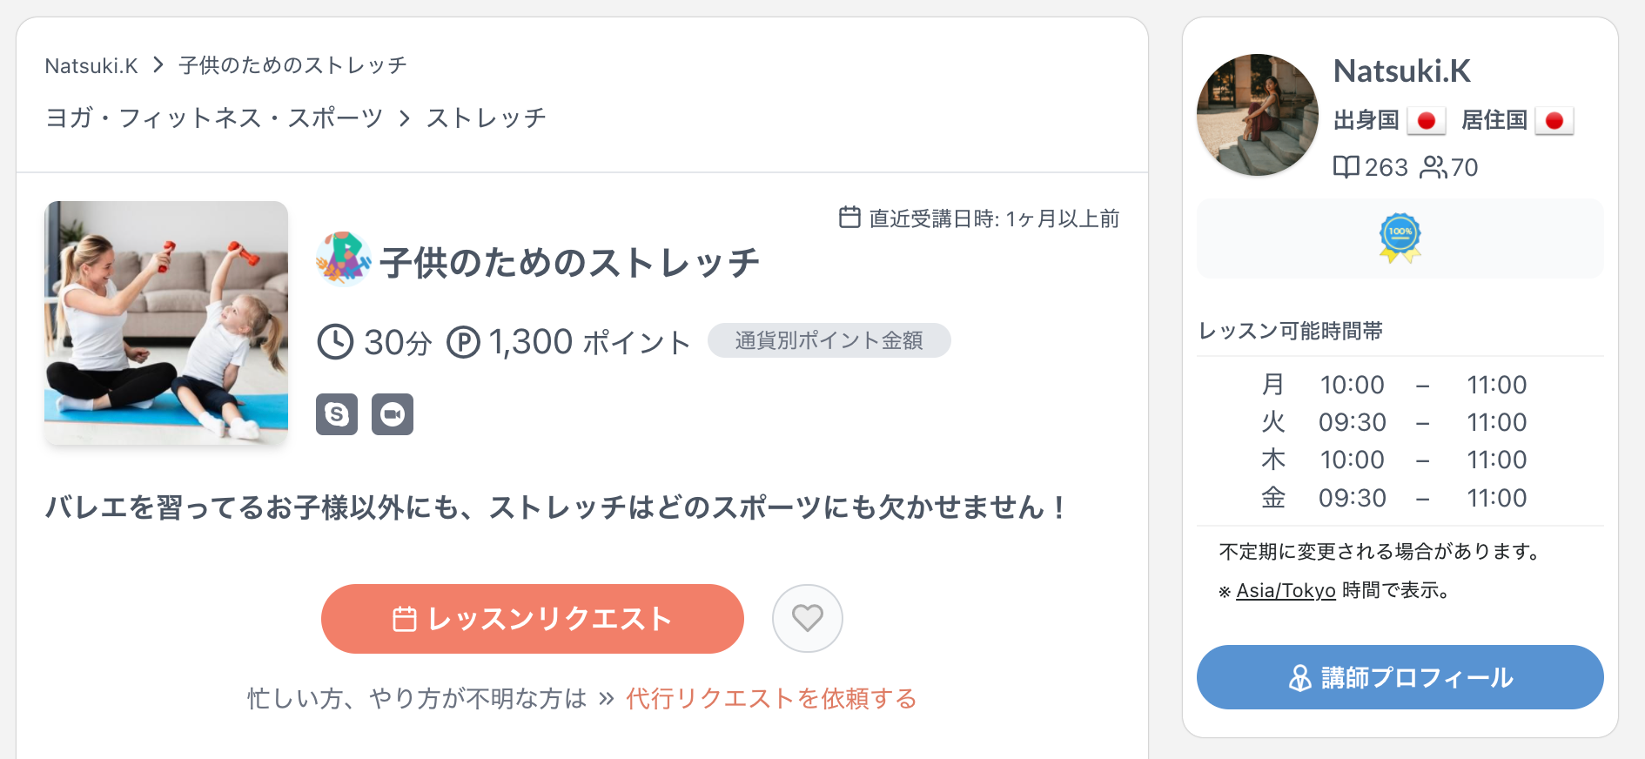Follow the 代行リクエストを依頼する link
The image size is (1645, 759).
(770, 698)
